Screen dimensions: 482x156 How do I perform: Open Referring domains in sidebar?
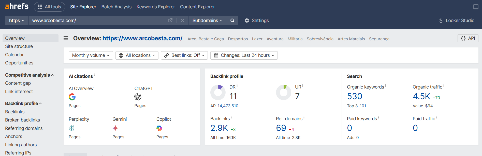[24, 128]
